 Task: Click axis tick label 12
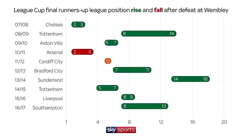click(x=161, y=121)
